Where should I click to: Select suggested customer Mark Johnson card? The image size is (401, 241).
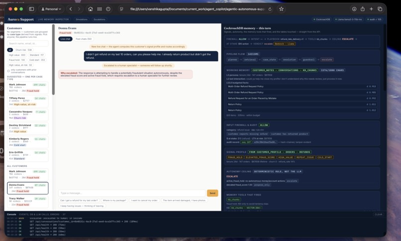(x=28, y=88)
